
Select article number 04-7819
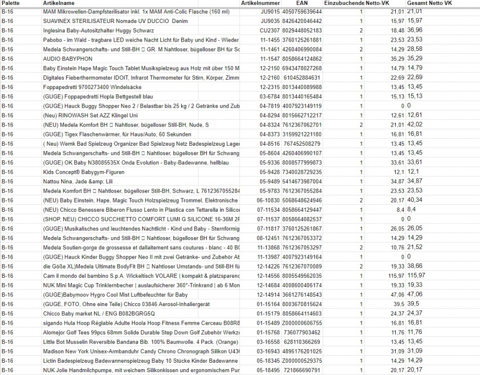click(x=270, y=106)
